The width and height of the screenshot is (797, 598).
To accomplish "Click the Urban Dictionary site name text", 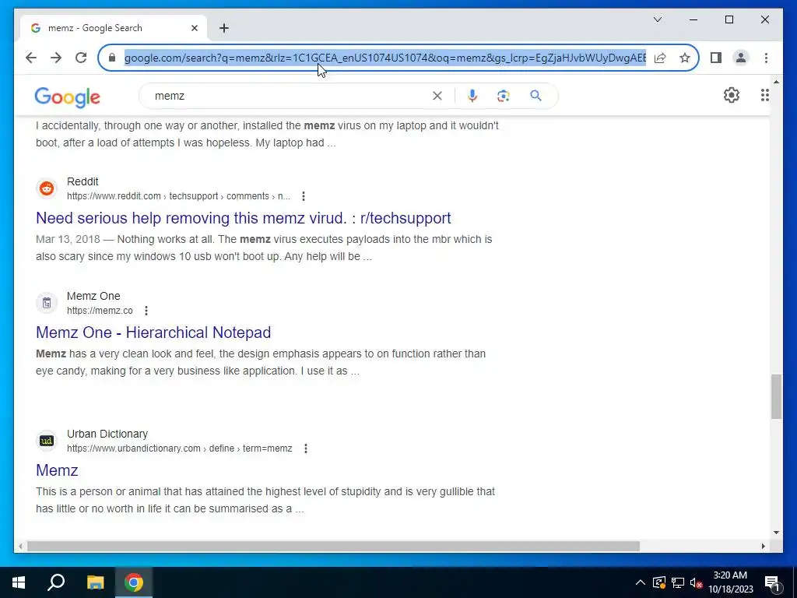I will pos(107,434).
